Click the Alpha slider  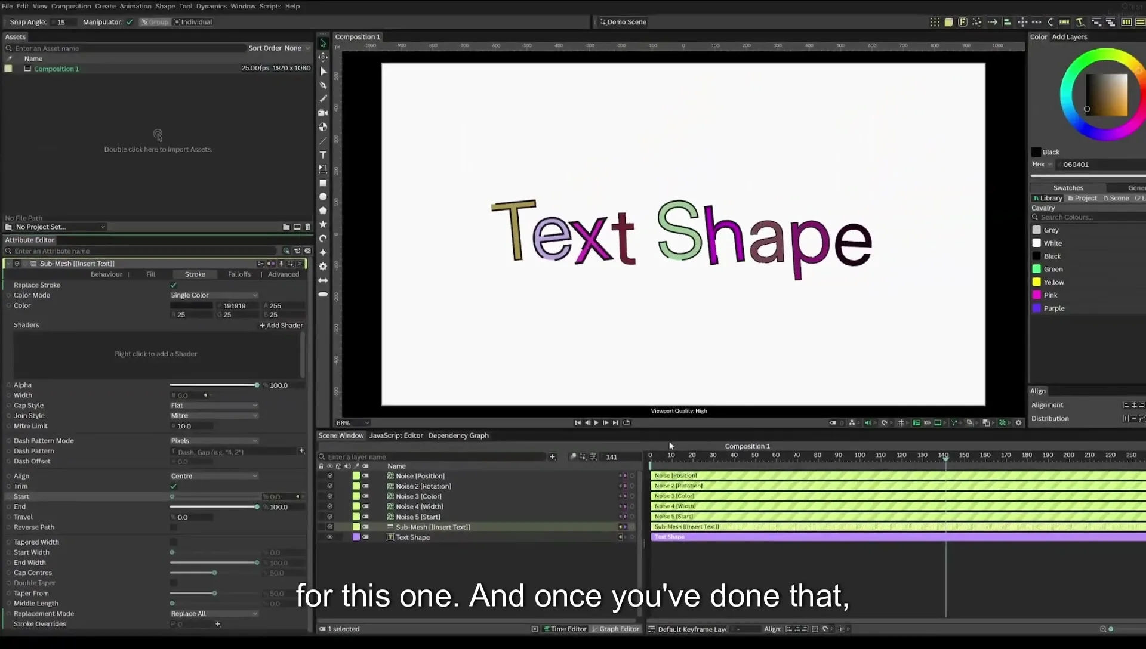click(x=214, y=385)
